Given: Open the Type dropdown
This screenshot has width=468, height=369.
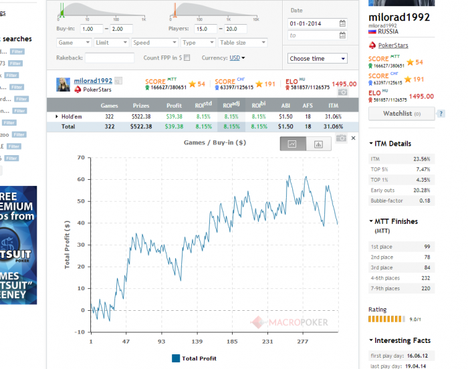Looking at the screenshot, I should pyautogui.click(x=198, y=42).
